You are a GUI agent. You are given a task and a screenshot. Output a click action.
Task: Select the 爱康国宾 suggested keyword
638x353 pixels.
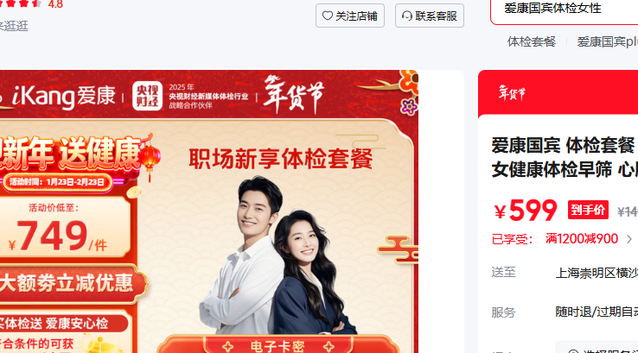tap(607, 41)
